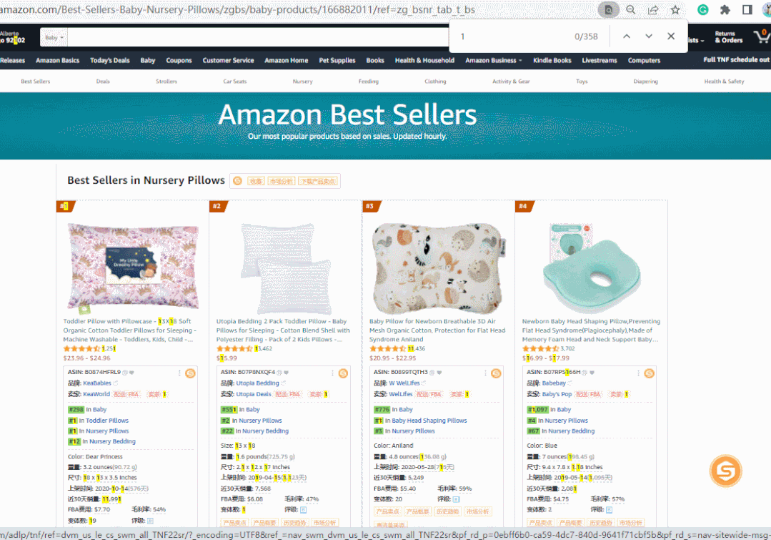This screenshot has width=771, height=540.
Task: Open the Strollers tab in baby navigation
Action: tap(166, 82)
